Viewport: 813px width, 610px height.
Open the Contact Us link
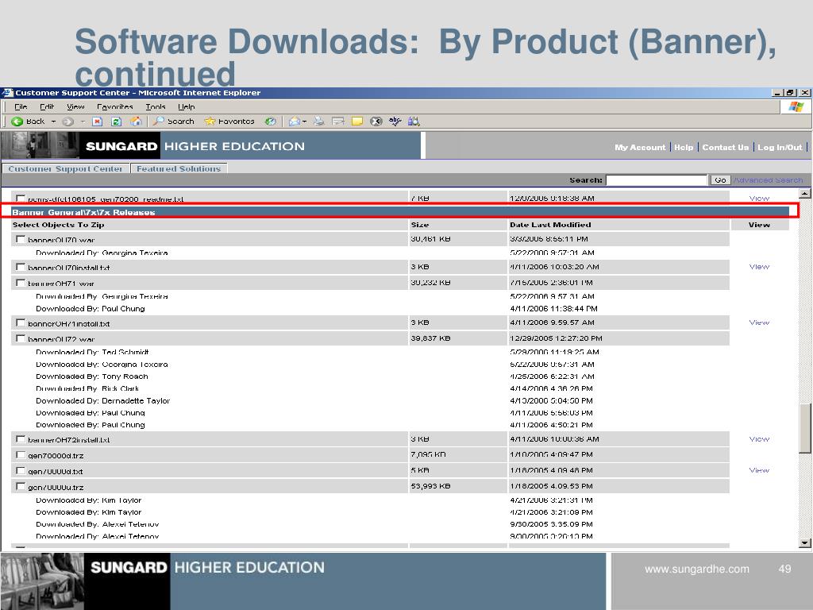(726, 147)
